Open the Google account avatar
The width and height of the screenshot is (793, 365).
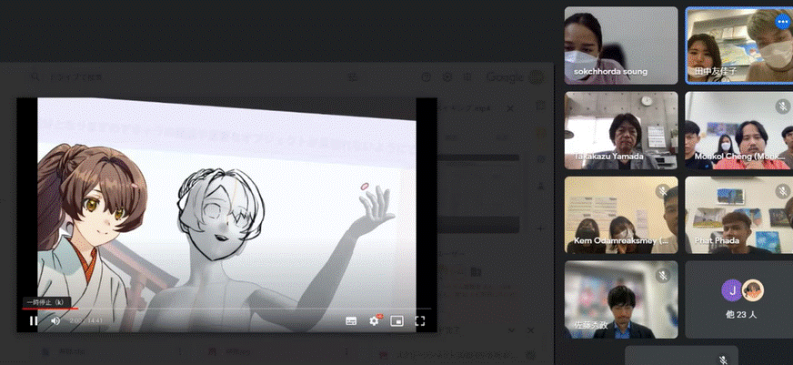(536, 77)
